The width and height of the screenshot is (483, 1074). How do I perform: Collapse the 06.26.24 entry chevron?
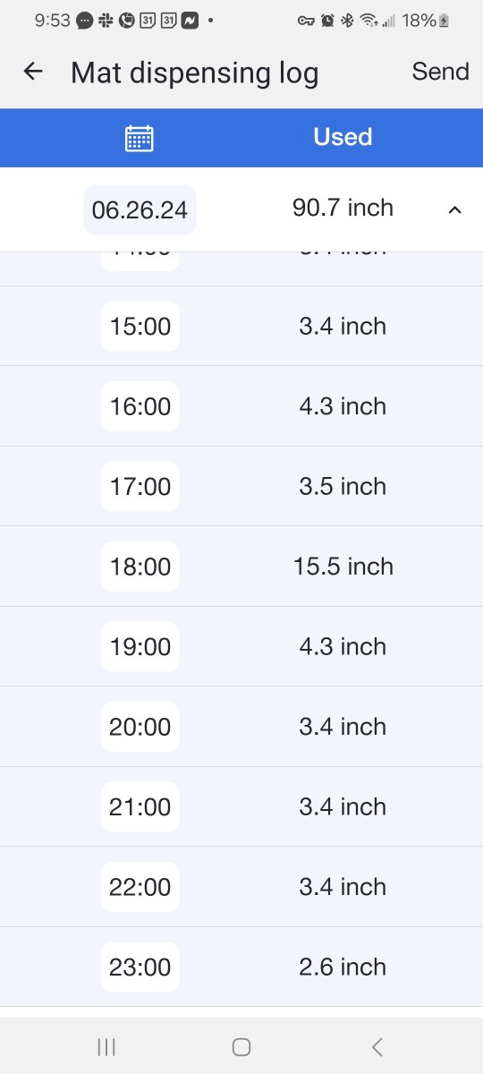pyautogui.click(x=454, y=209)
